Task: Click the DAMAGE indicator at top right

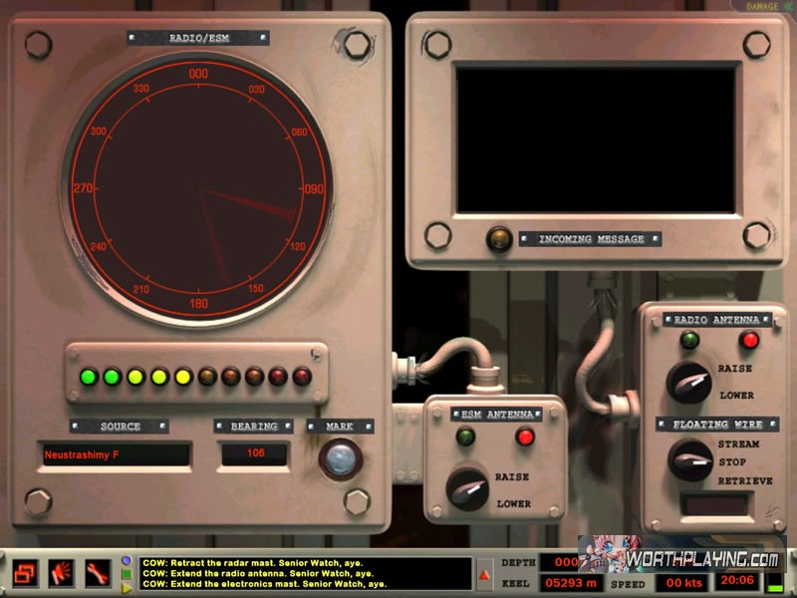Action: pyautogui.click(x=766, y=6)
